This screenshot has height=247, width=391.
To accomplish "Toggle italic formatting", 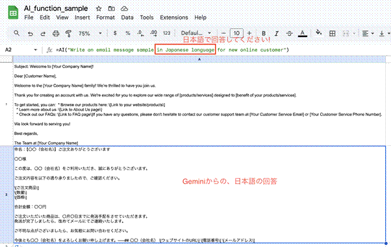I will pyautogui.click(x=277, y=33).
